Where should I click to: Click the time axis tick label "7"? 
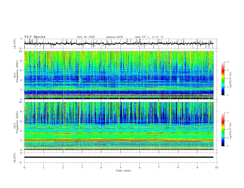click(159, 167)
